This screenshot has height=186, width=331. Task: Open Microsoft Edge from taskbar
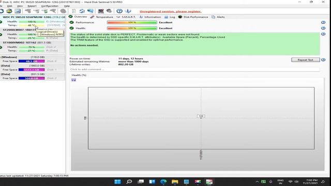pos(163,181)
